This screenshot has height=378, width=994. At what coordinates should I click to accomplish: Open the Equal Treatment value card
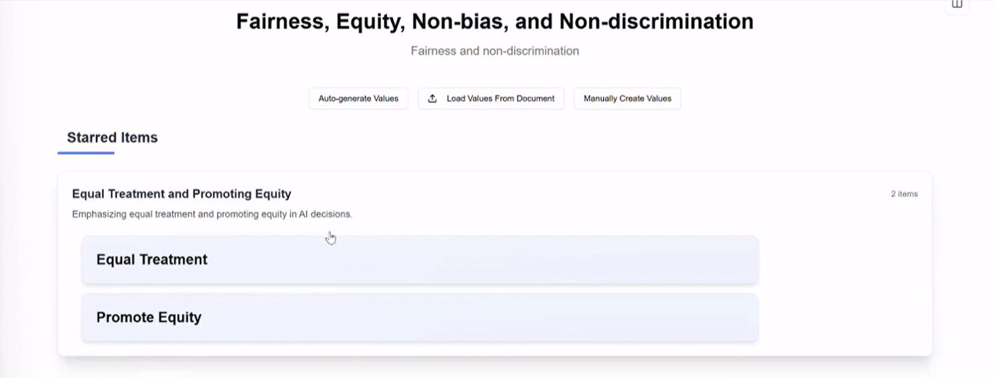point(420,260)
